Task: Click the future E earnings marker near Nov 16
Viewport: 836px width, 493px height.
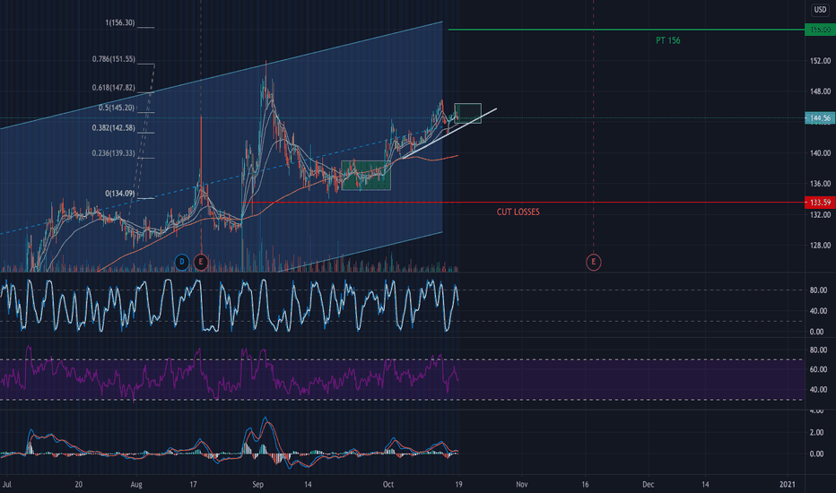Action: point(594,262)
